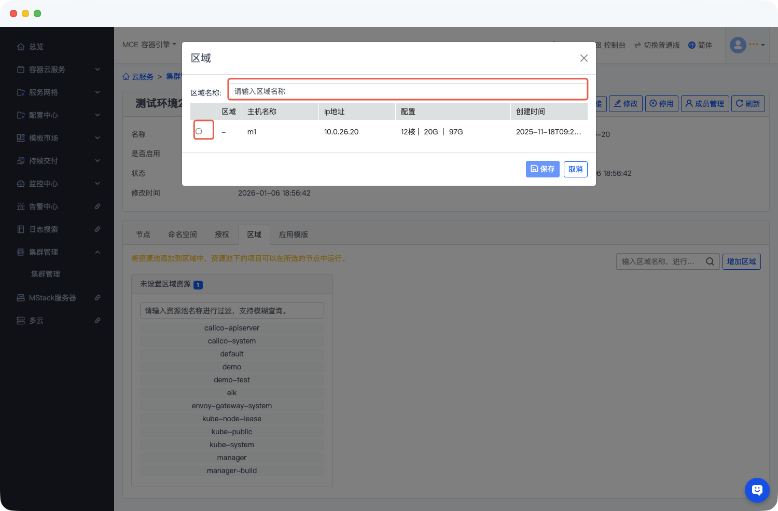Viewport: 778px width, 511px height.
Task: Click the 保存 button in dialog
Action: [543, 169]
